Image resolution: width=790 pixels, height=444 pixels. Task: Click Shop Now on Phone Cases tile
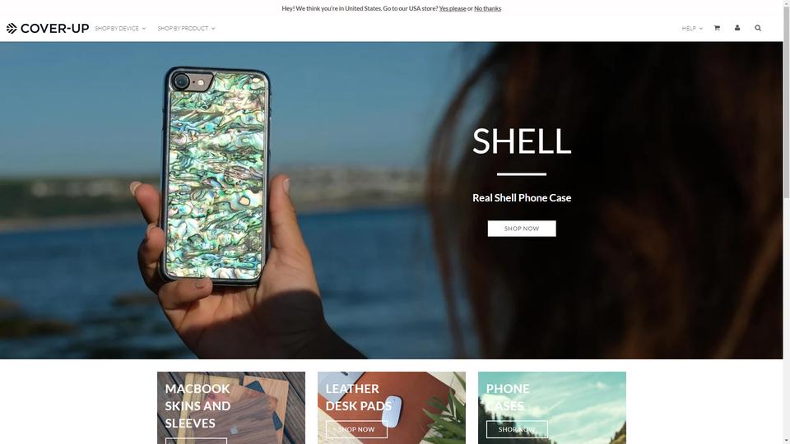tap(517, 429)
